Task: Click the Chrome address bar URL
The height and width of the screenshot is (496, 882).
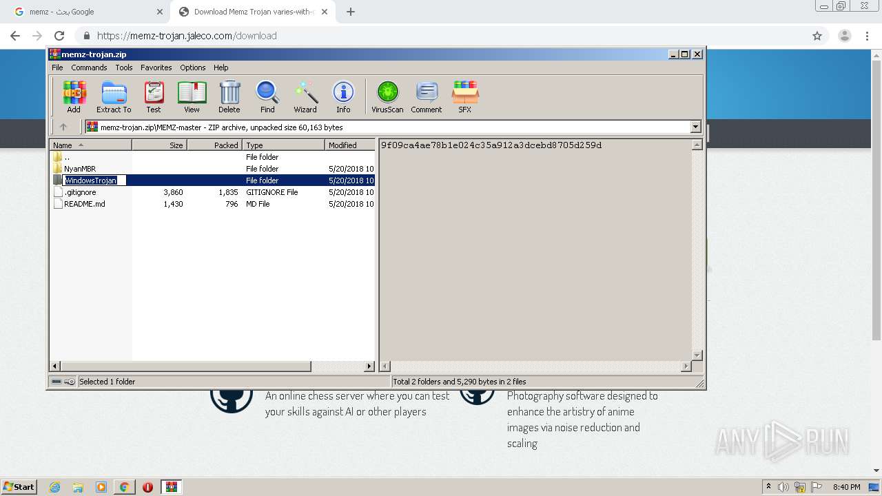Action: (x=187, y=36)
